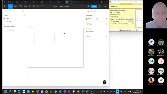Image resolution: width=167 pixels, height=94 pixels.
Task: Open Excel from taskbar
Action: [x=83, y=92]
